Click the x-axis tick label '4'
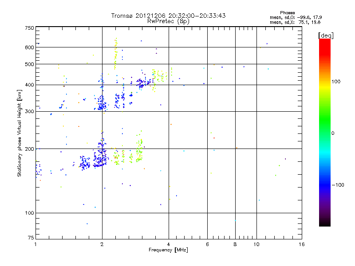Screen dimensions: 355x266 tap(169, 244)
